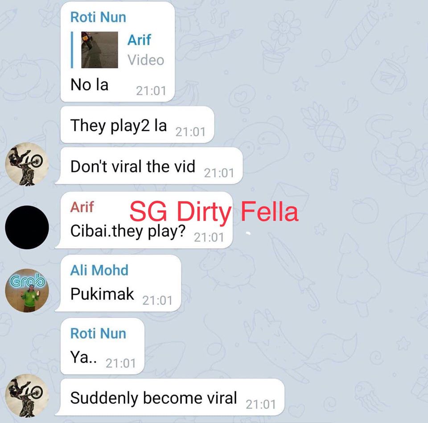Select the 'No la' message text
This screenshot has height=423, width=428.
(x=90, y=84)
